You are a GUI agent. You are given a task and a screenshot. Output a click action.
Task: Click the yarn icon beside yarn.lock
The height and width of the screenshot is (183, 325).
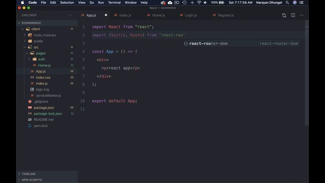pyautogui.click(x=30, y=126)
